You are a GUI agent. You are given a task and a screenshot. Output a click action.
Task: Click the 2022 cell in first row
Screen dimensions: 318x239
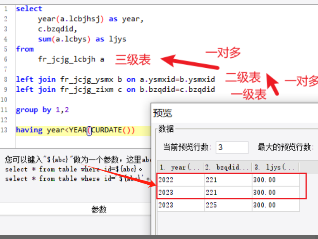[x=181, y=180]
